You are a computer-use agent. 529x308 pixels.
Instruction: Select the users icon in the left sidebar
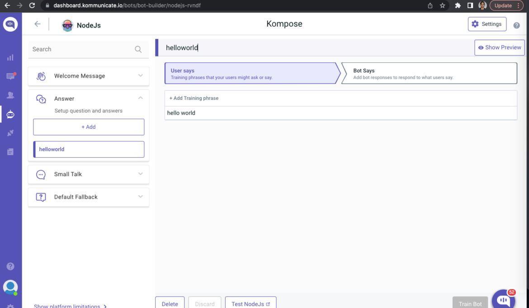[10, 95]
